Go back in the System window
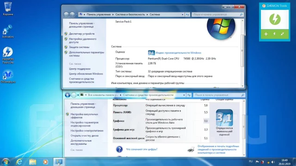This screenshot has height=166, width=296. click(66, 14)
